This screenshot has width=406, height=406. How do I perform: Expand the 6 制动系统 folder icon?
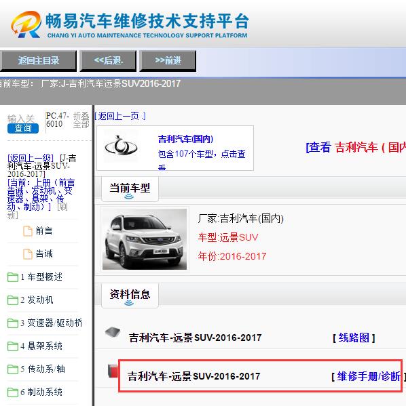(x=13, y=392)
